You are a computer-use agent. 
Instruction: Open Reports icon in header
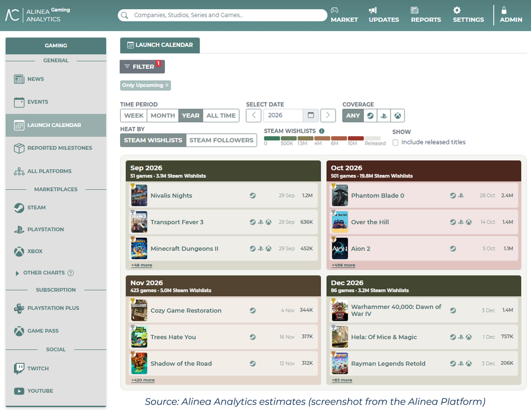click(x=414, y=10)
